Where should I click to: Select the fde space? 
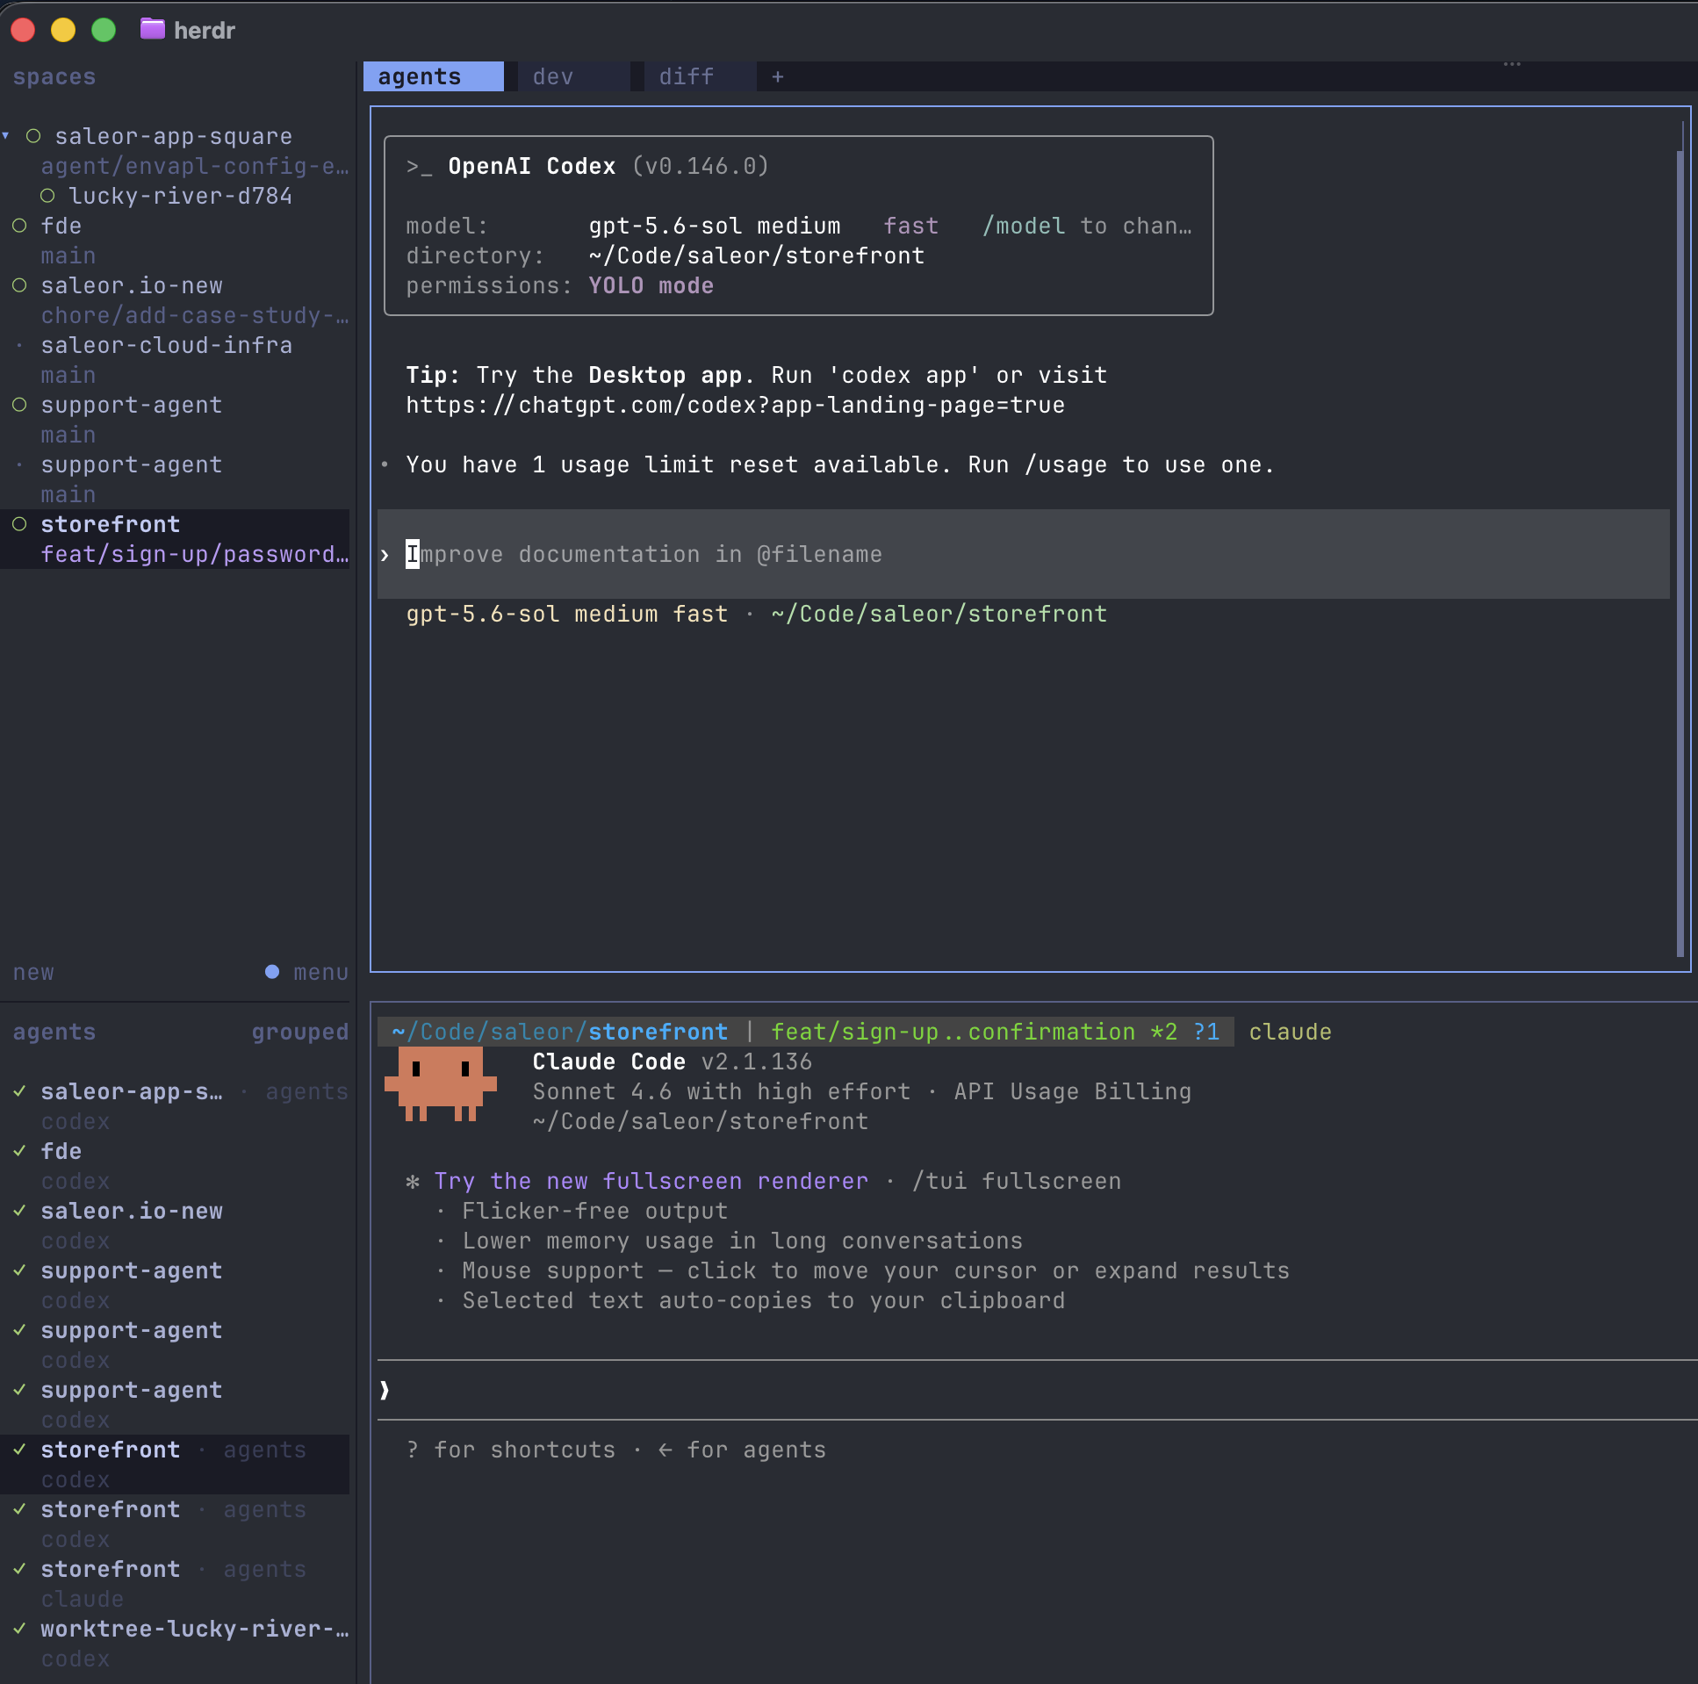click(x=61, y=226)
